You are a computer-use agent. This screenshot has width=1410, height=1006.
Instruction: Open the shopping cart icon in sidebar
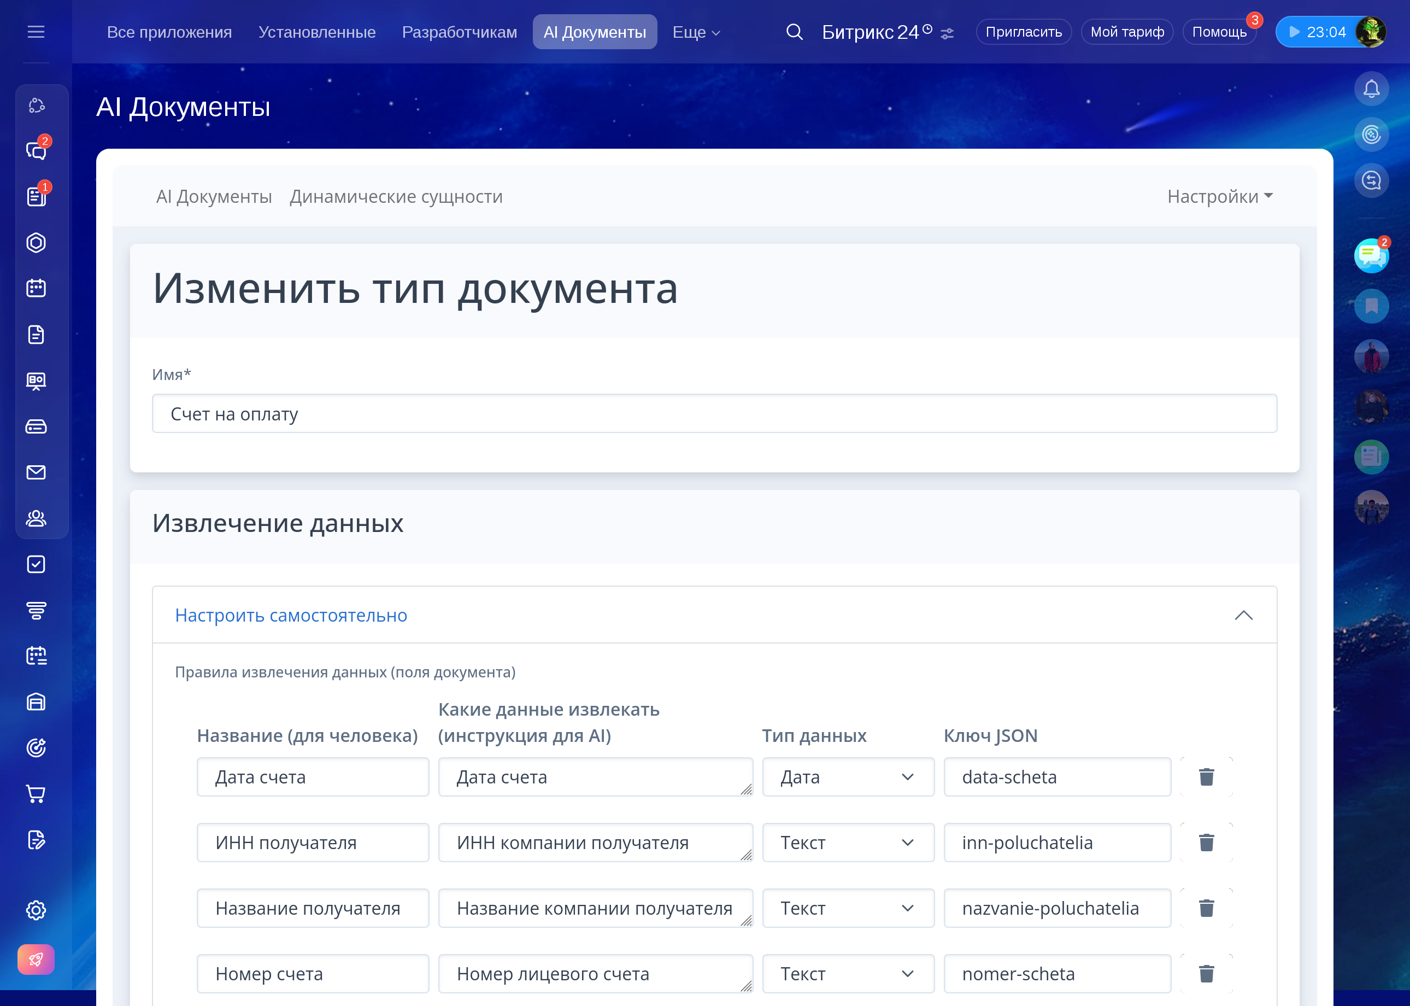click(36, 793)
